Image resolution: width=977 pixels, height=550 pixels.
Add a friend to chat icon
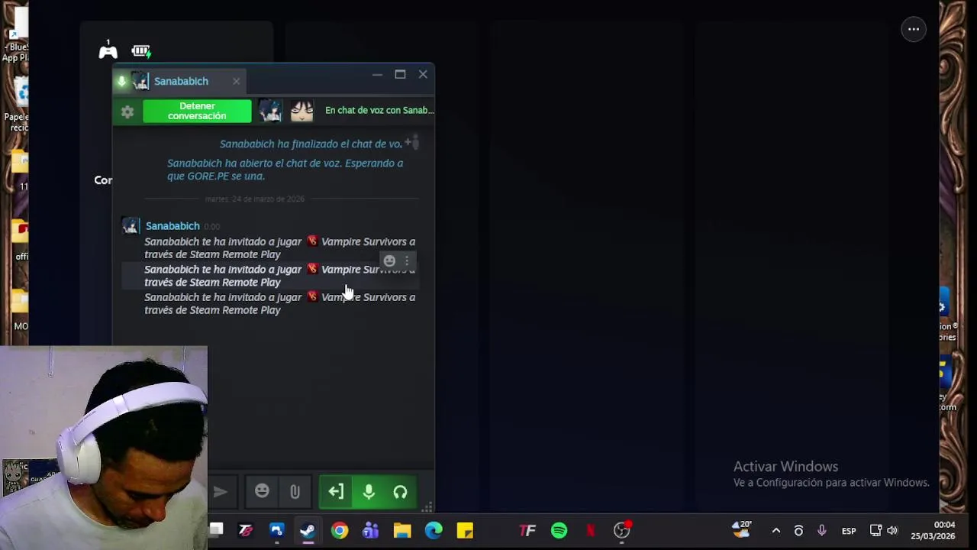coord(411,143)
